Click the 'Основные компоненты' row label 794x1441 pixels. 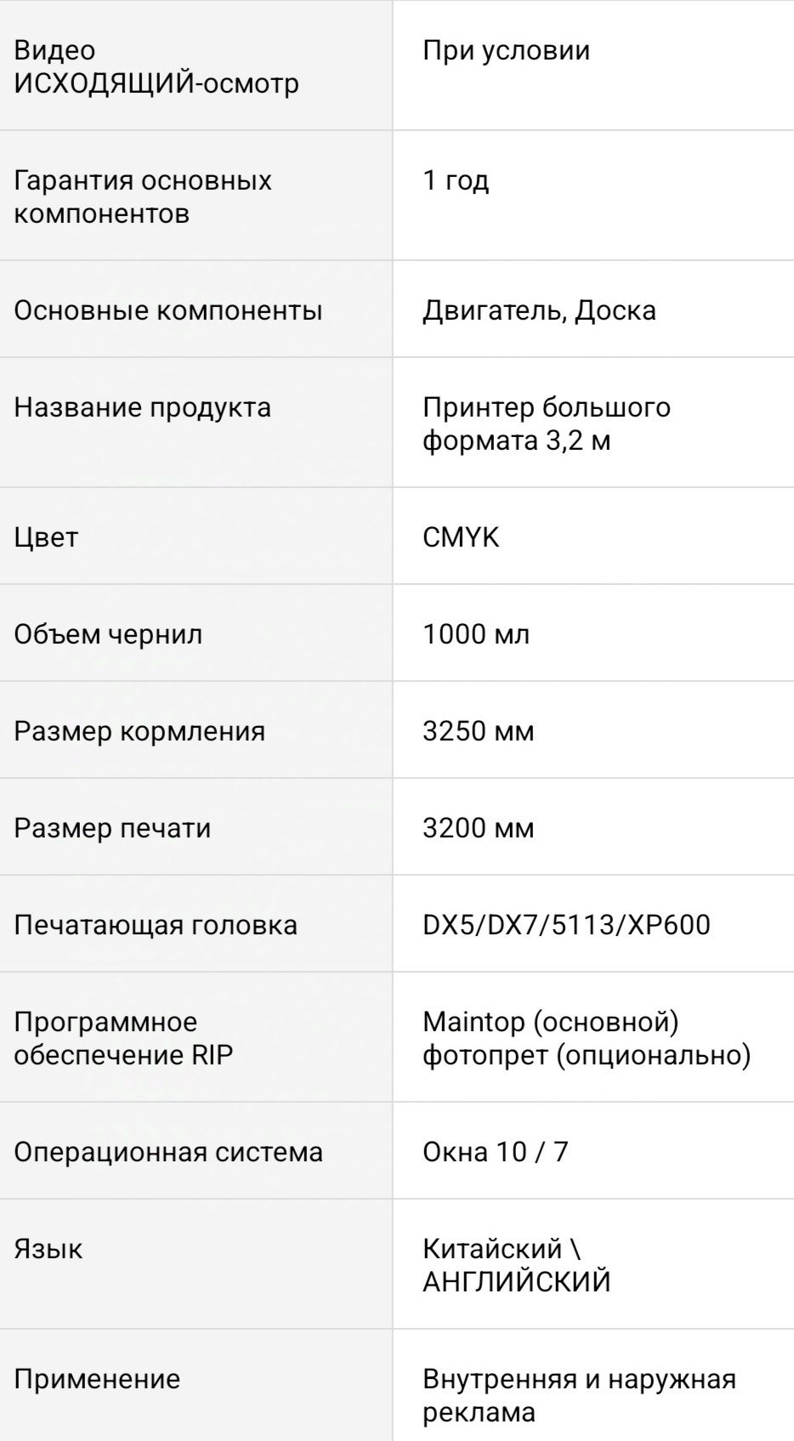168,310
